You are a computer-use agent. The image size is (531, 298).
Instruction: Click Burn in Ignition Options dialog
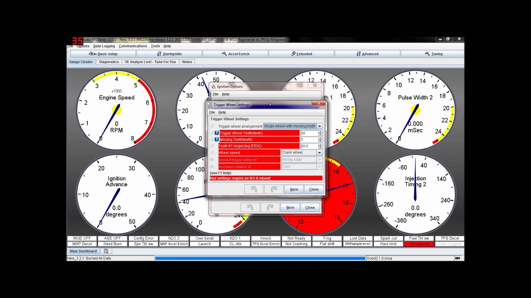290,207
